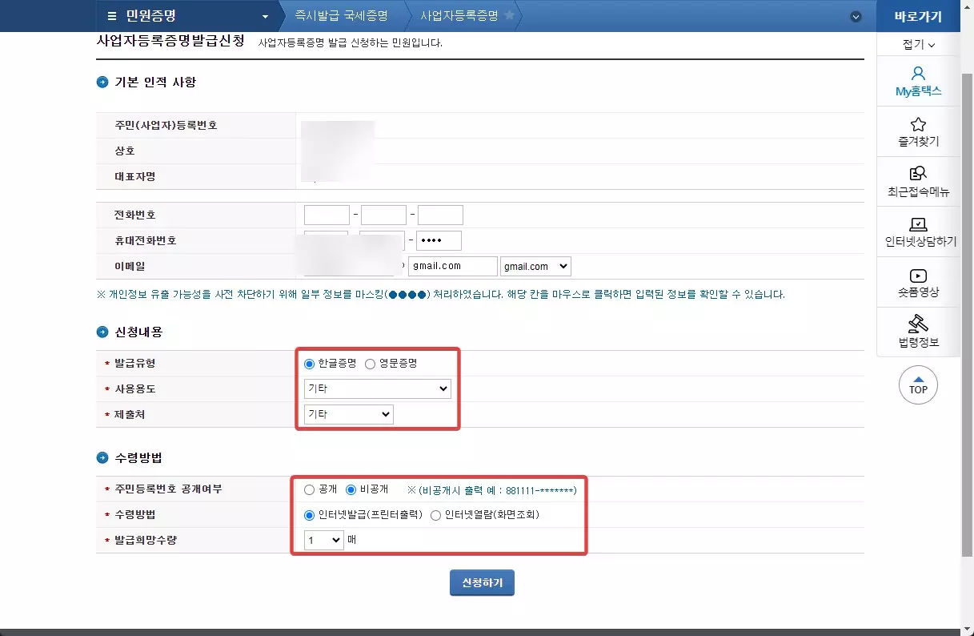
Task: Click middle 전화번호 input box
Action: click(x=383, y=215)
